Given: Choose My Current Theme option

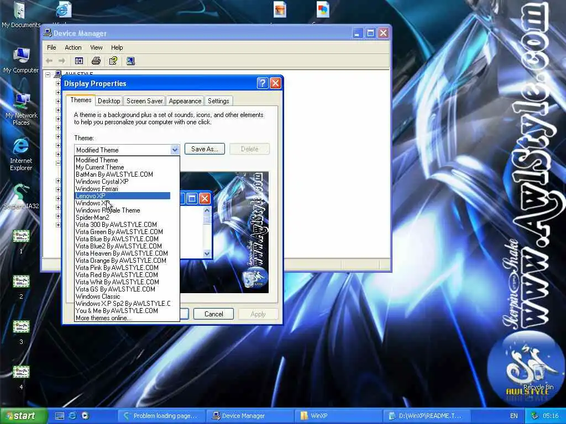Looking at the screenshot, I should point(122,167).
